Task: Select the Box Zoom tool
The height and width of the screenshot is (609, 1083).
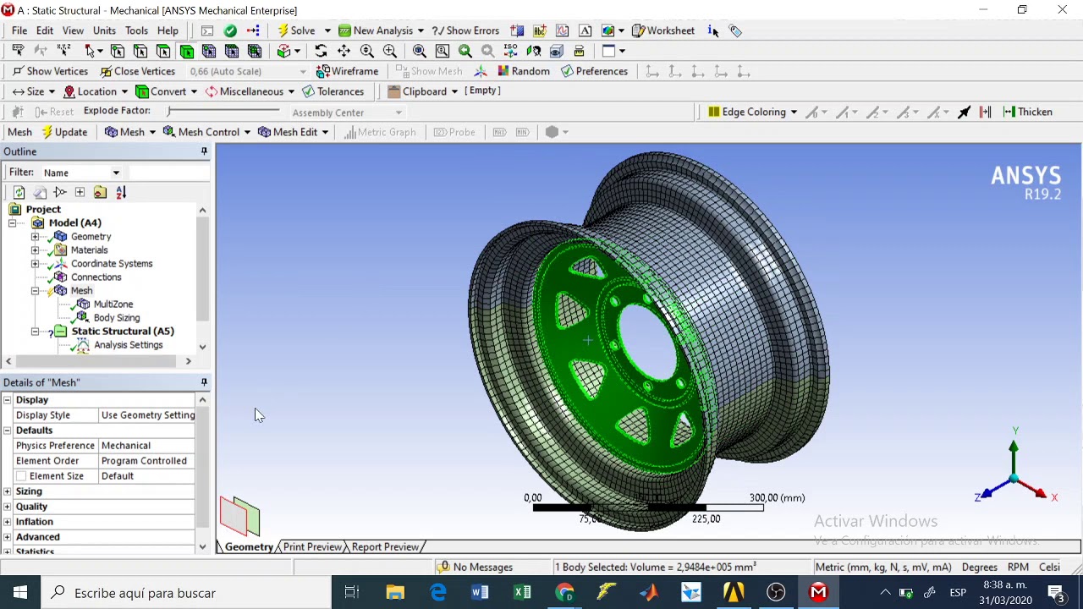Action: click(389, 51)
